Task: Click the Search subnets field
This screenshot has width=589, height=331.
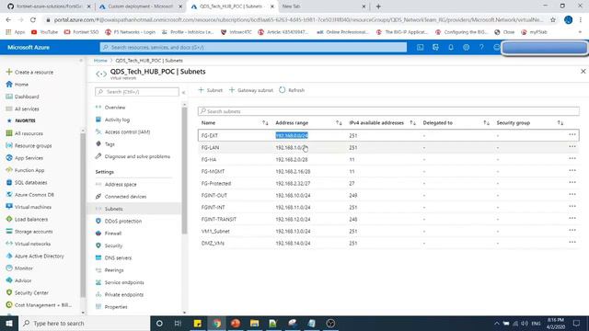Action: pos(388,111)
